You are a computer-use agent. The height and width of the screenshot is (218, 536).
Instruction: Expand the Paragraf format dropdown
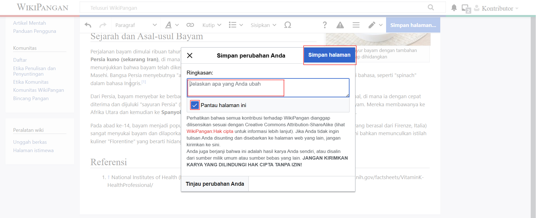[136, 25]
